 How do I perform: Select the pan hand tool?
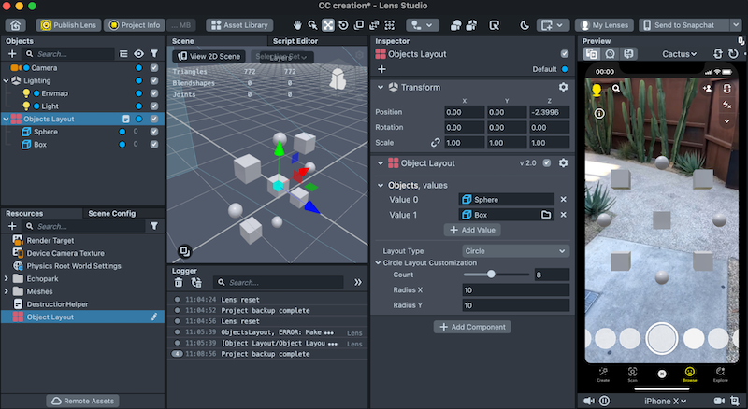pyautogui.click(x=297, y=24)
